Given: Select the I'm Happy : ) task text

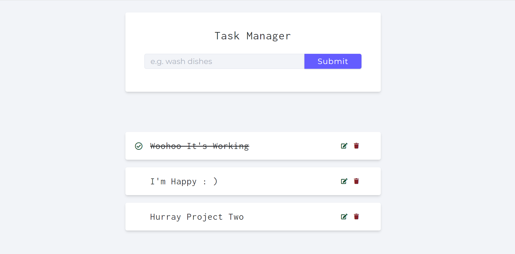Looking at the screenshot, I should (184, 182).
